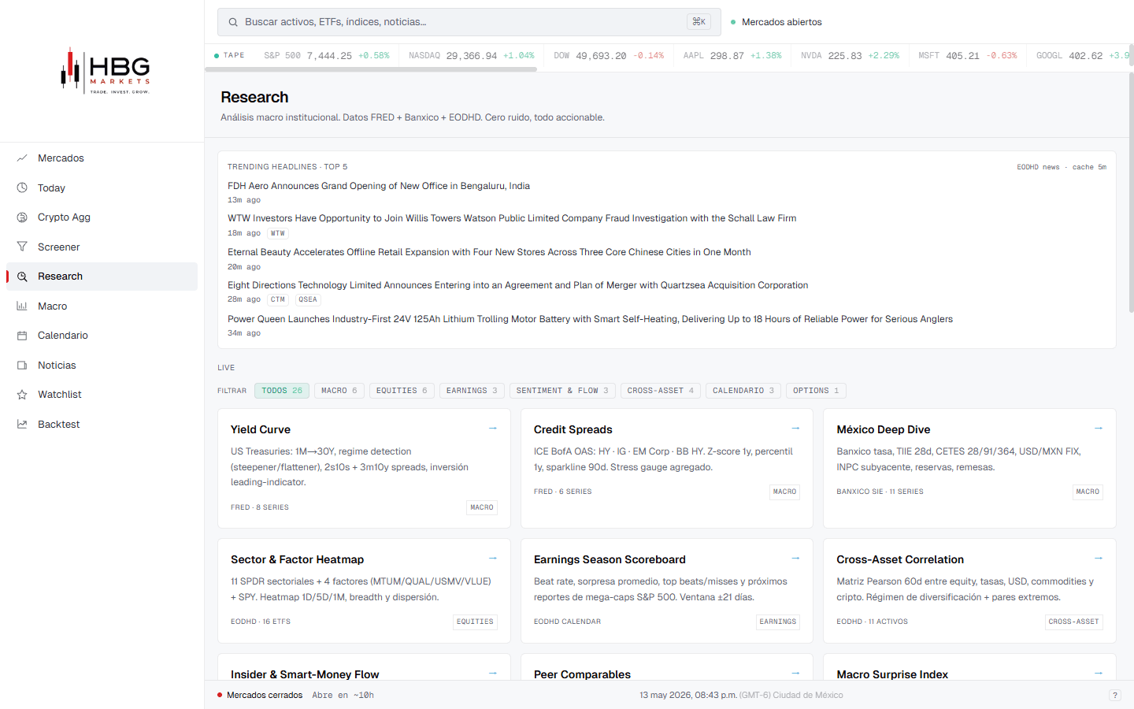Image resolution: width=1134 pixels, height=709 pixels.
Task: Click the Today clock icon
Action: tap(22, 188)
